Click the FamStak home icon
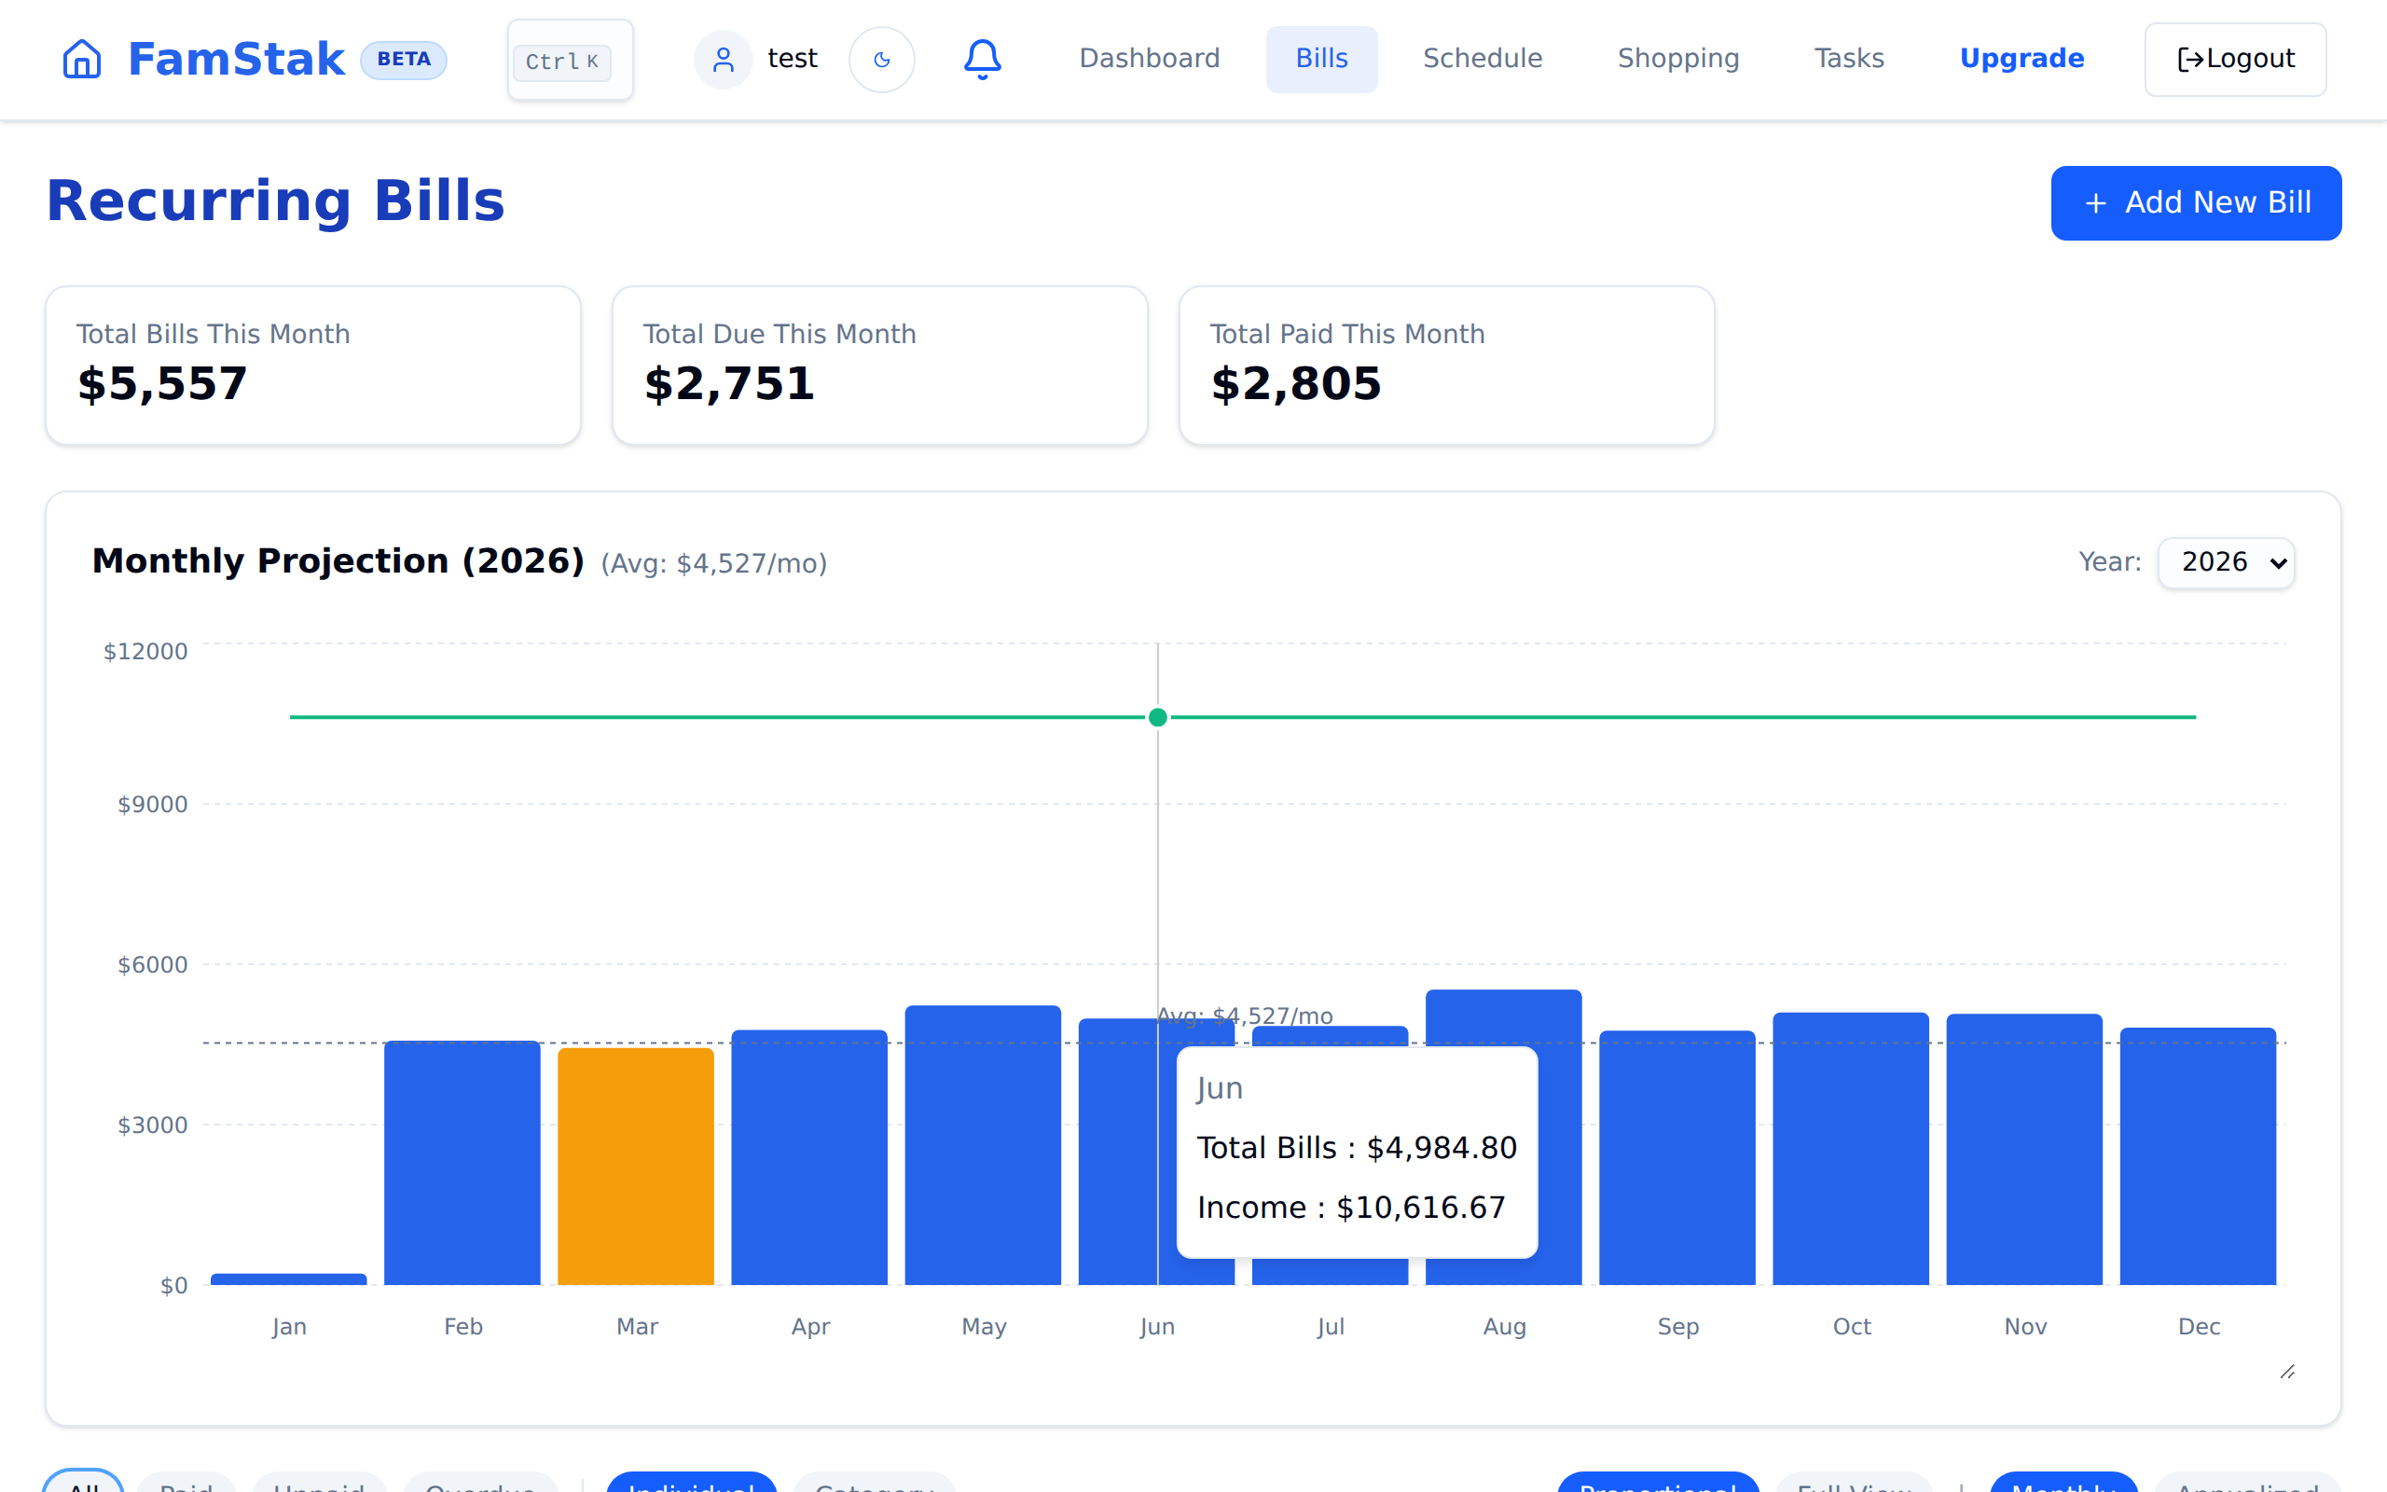 (x=81, y=58)
